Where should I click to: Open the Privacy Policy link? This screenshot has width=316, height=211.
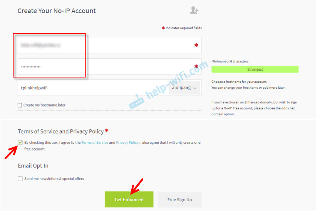(127, 143)
